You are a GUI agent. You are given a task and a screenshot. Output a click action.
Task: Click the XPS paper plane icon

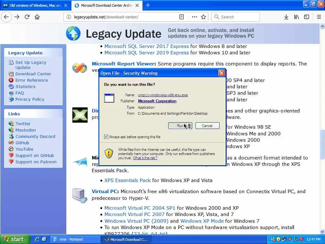coord(80,162)
